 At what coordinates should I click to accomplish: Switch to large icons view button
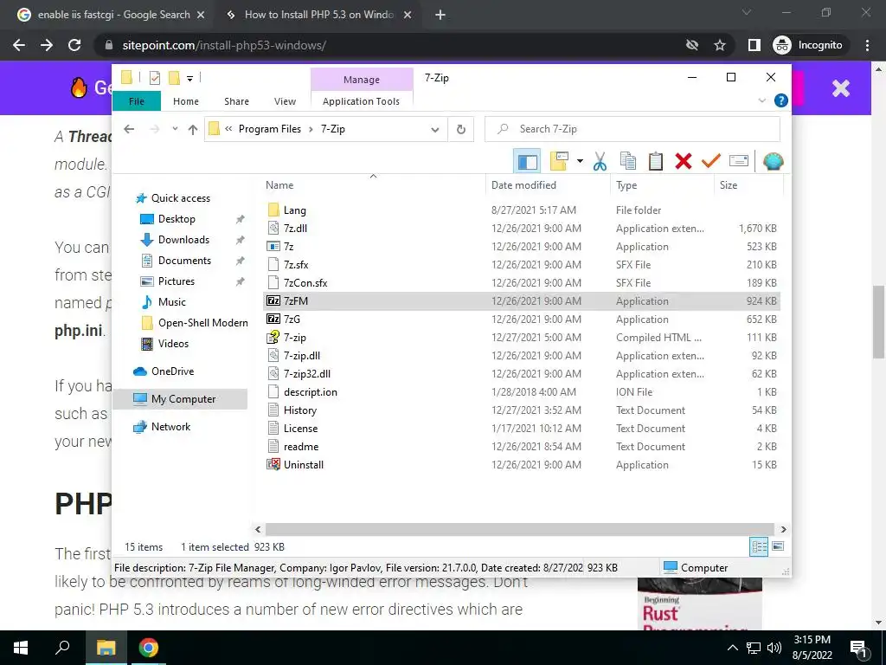[778, 546]
